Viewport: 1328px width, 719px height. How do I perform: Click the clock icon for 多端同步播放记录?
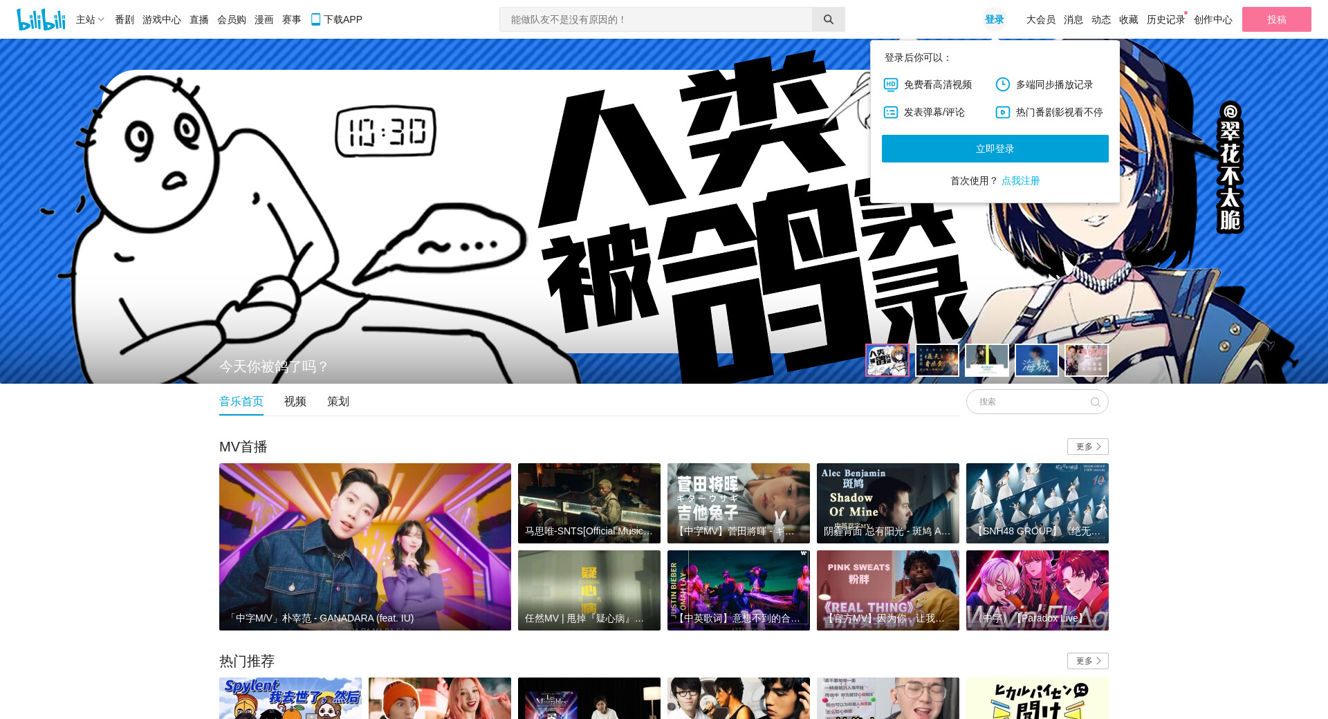click(x=1002, y=84)
